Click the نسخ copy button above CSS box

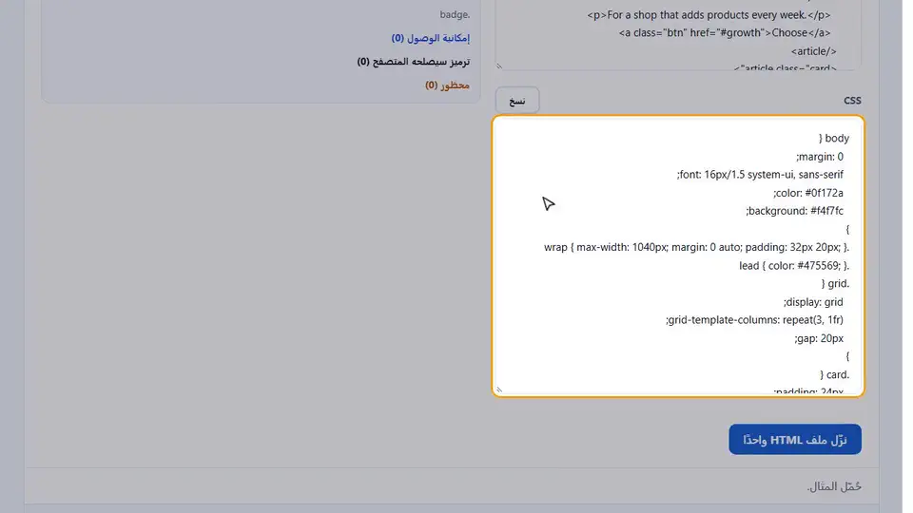click(517, 101)
